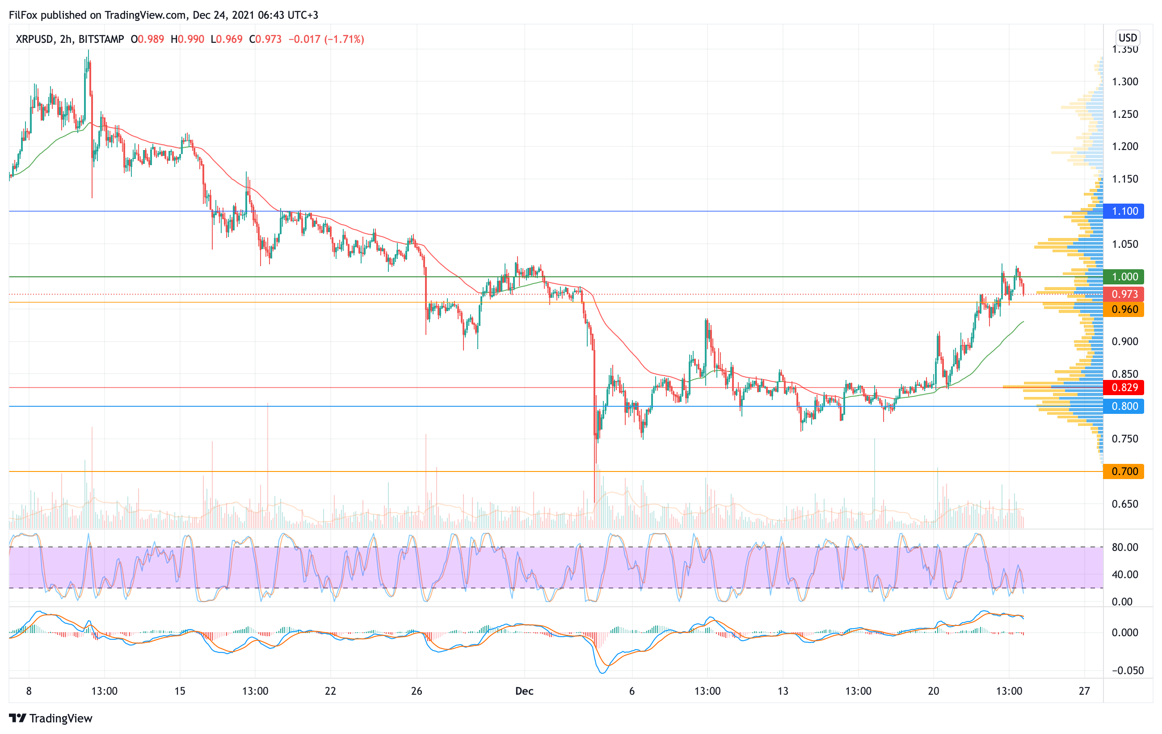This screenshot has width=1162, height=734.
Task: Click the 27 date marker on time axis
Action: tap(1084, 691)
